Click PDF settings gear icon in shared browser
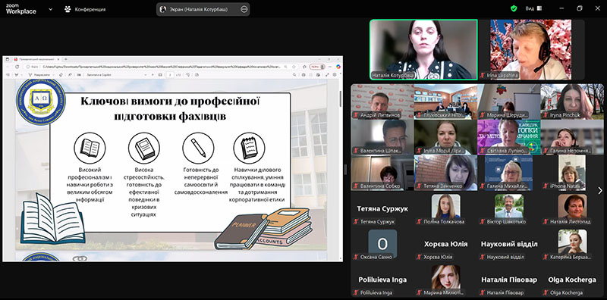Viewport: 607px width, 300px height. pyautogui.click(x=335, y=74)
